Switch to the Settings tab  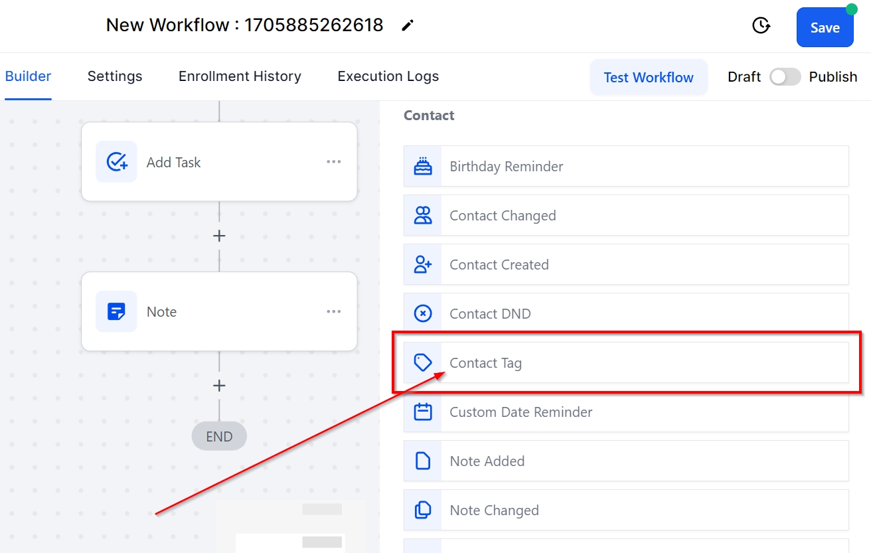(115, 76)
